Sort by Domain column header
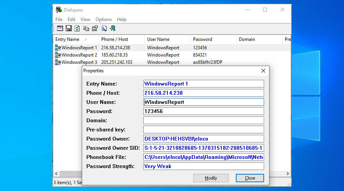This screenshot has width=344, height=191. tap(259, 39)
